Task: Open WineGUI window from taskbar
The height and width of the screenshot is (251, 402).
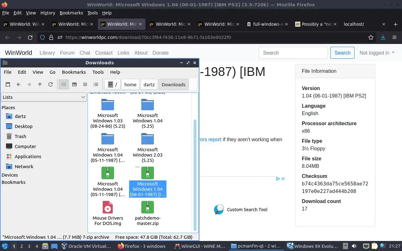Action: click(x=200, y=246)
